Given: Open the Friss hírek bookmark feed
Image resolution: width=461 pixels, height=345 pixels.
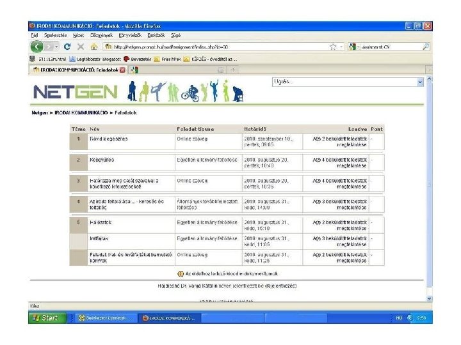Looking at the screenshot, I should click(167, 59).
